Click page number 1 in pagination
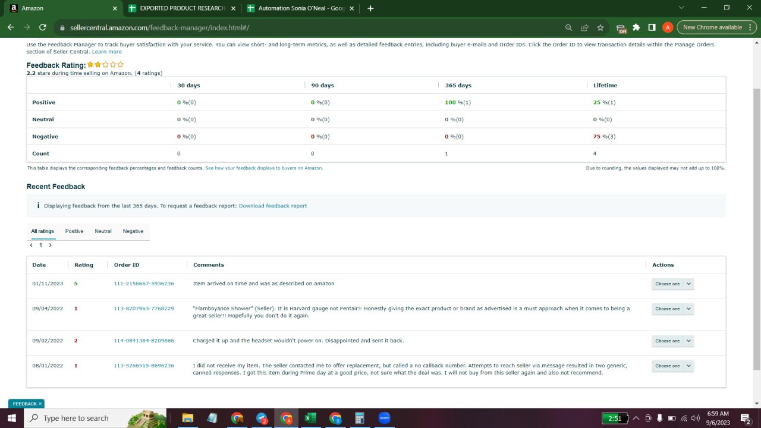 click(x=40, y=245)
